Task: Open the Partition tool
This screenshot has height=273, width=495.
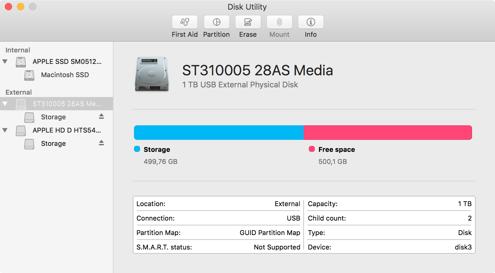Action: (216, 22)
